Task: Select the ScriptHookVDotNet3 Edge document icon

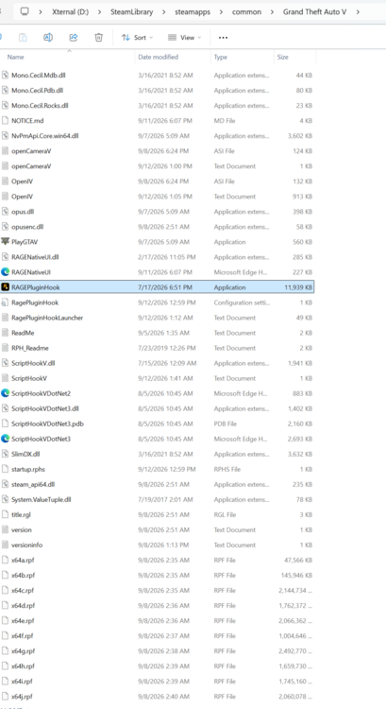Action: pos(6,439)
